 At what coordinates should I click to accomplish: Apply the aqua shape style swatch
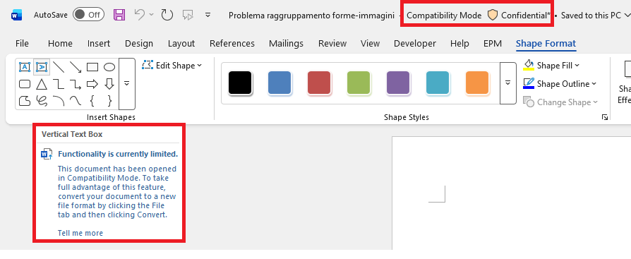click(x=438, y=83)
